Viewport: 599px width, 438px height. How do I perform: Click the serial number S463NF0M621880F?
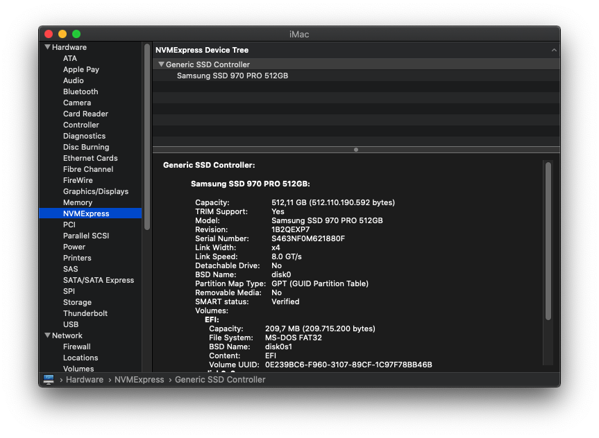(x=308, y=238)
